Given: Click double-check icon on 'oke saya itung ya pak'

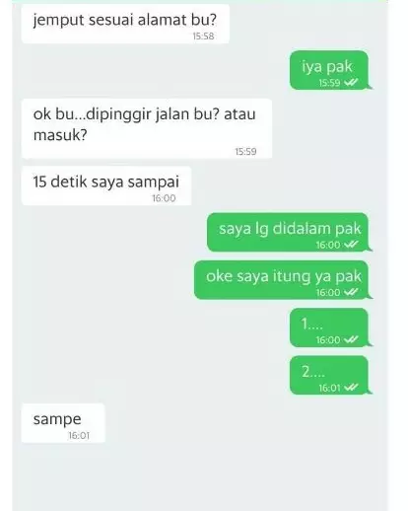Looking at the screenshot, I should pyautogui.click(x=351, y=292).
